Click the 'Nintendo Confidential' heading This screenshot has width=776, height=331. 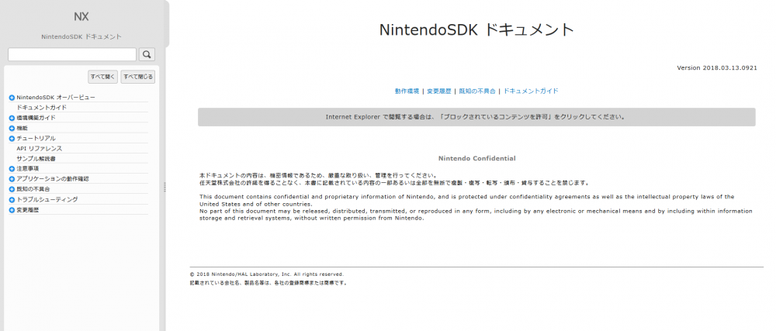pyautogui.click(x=477, y=159)
